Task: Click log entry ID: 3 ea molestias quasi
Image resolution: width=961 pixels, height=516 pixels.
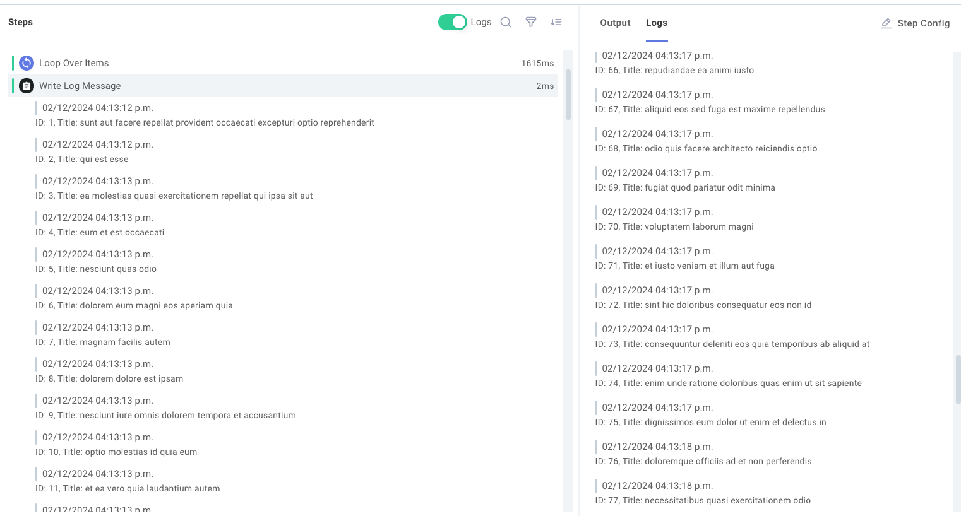Action: (174, 196)
